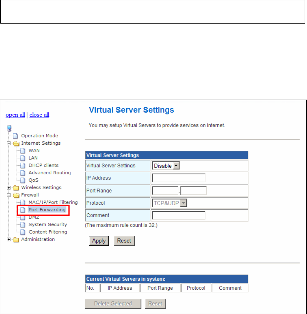Click the Port Range table column header
Screen dimensions: 307x314
pyautogui.click(x=160, y=288)
